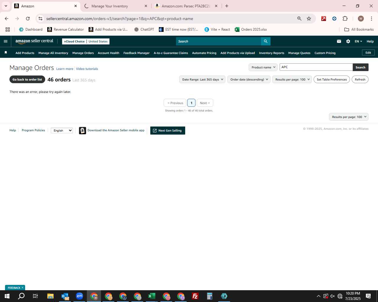The height and width of the screenshot is (302, 378).
Task: Open Revenue Calculator bookmark
Action: pos(66,29)
